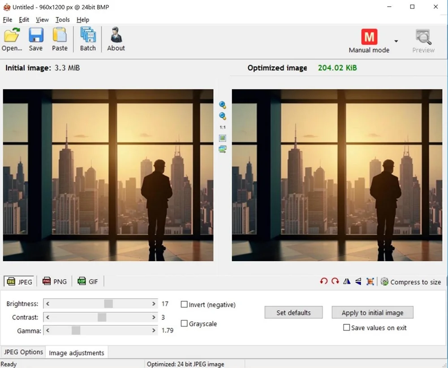This screenshot has height=368, width=448.
Task: Zoom in using the magnifier plus icon
Action: point(223,105)
